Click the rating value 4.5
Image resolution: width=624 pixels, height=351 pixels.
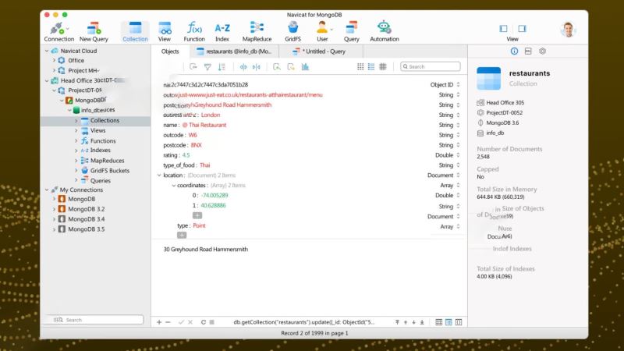click(x=186, y=155)
